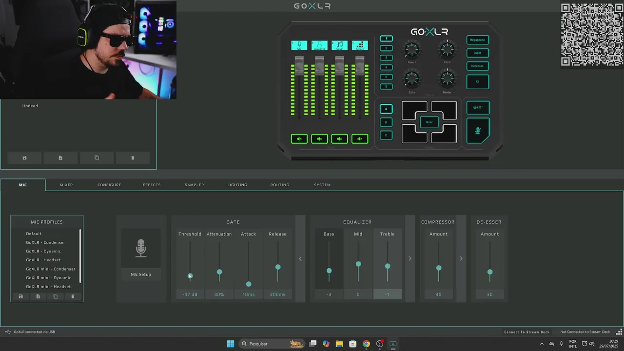This screenshot has width=624, height=351.
Task: Click the De-Esser Amount slider handle
Action: click(x=490, y=272)
